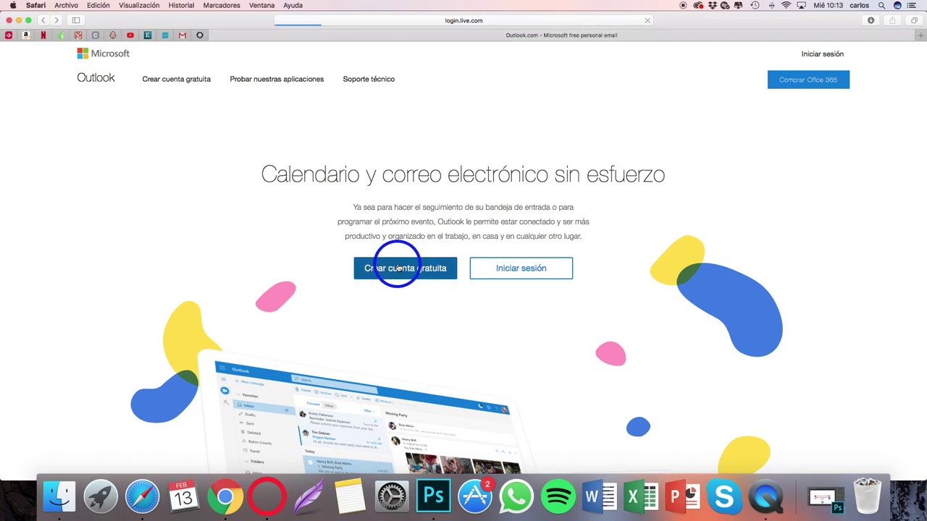Open Spotlight search in menu bar

coord(881,5)
